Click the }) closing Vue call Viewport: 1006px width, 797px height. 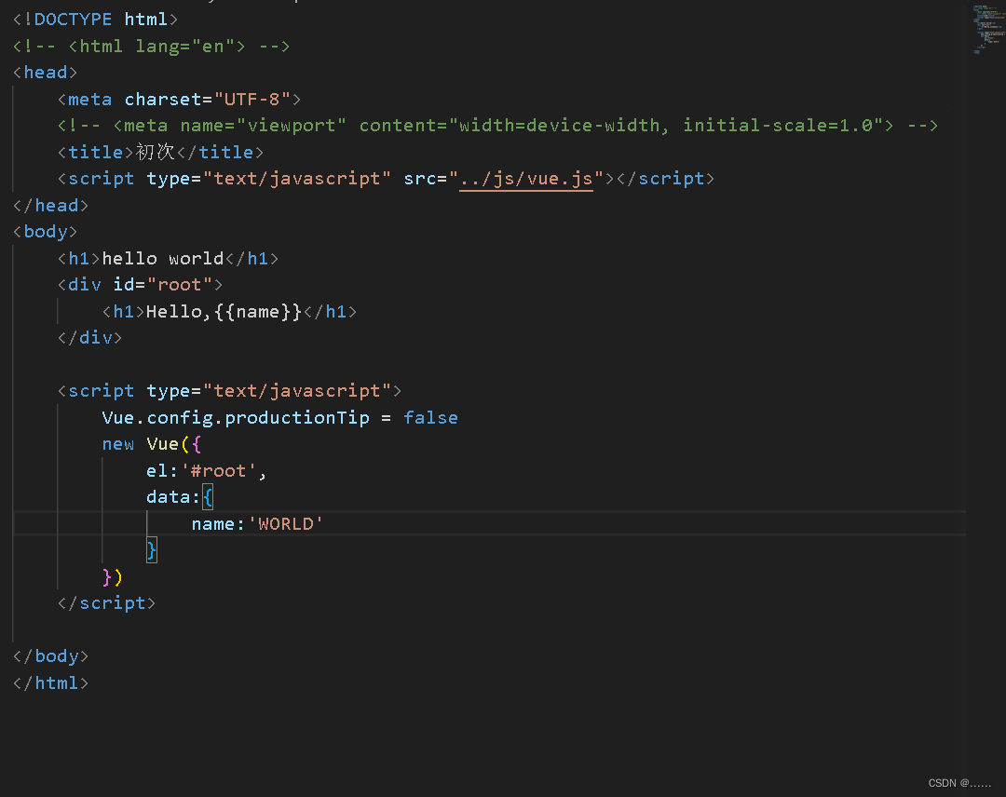113,577
